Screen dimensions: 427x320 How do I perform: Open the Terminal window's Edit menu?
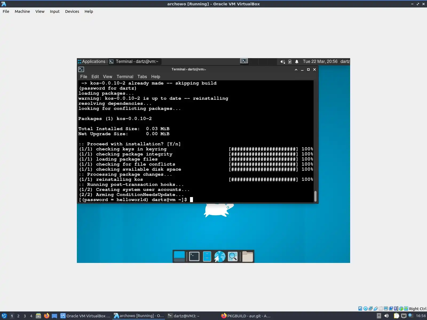coord(95,77)
